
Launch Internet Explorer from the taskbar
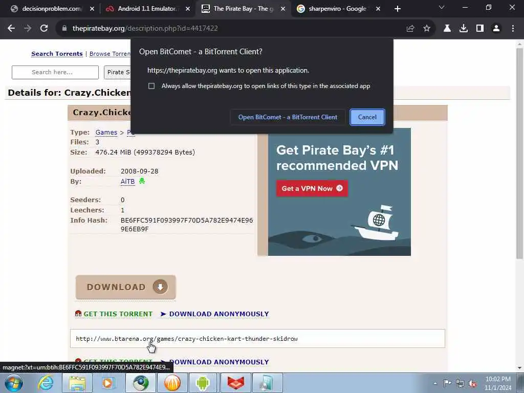tap(45, 383)
